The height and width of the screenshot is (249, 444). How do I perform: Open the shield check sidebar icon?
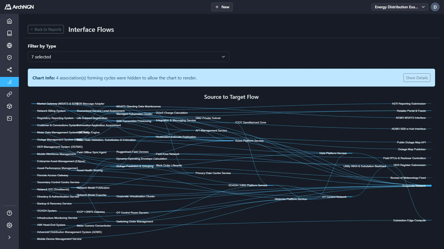point(9,58)
